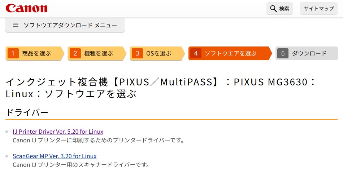Click the hamburger menu icon
The width and height of the screenshot is (343, 182).
tap(16, 25)
